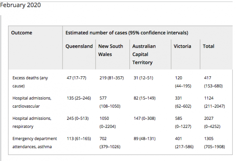Click the February 2020 heading text
Image resolution: width=236 pixels, height=161 pixels.
pyautogui.click(x=21, y=5)
